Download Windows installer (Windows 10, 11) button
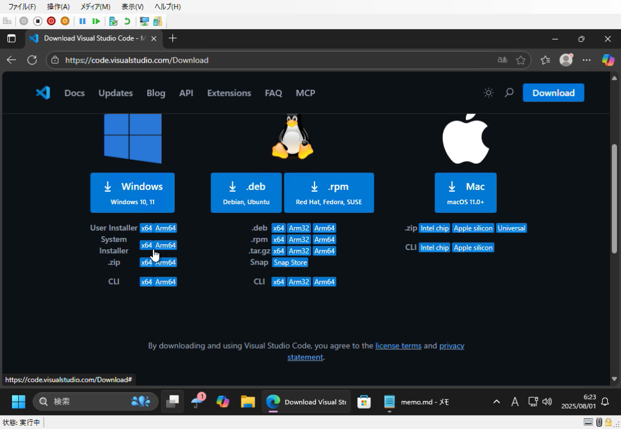621x429 pixels. coord(132,193)
